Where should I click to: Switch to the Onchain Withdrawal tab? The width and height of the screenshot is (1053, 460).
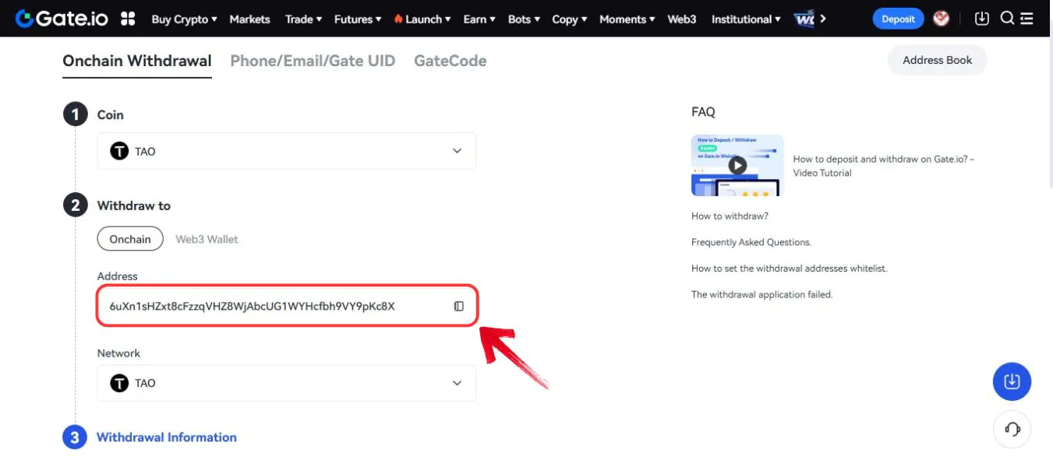tap(137, 61)
